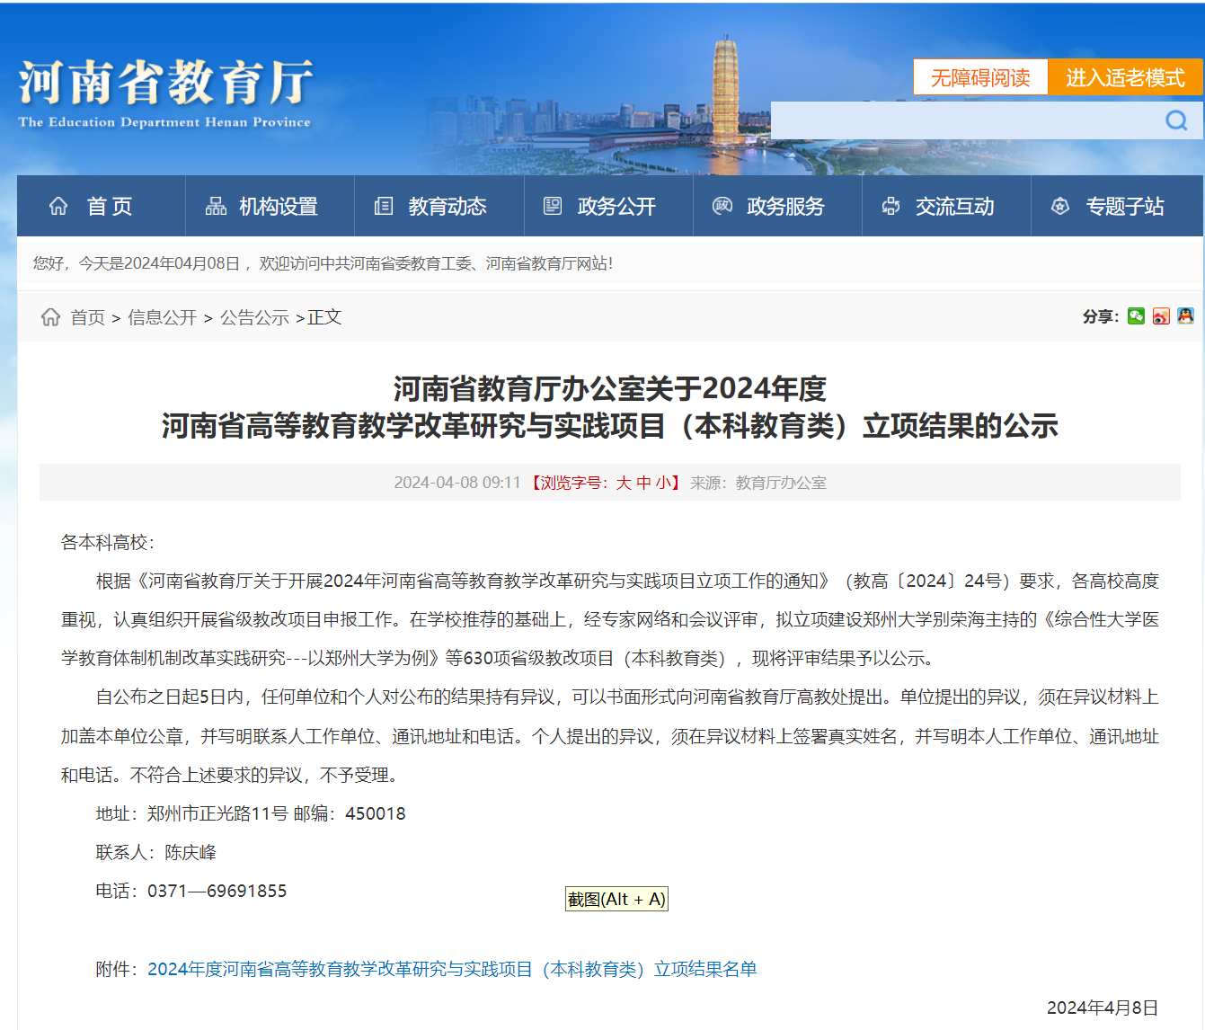The image size is (1205, 1030).
Task: Click the 进入适老模式 button
Action: 1125,78
